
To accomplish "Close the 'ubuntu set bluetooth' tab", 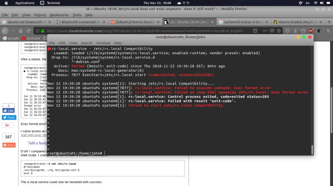I will 50,22.
